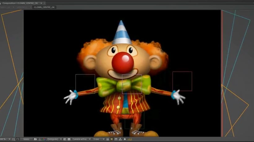
Task: Click the grid and guides options icon
Action: [13, 139]
